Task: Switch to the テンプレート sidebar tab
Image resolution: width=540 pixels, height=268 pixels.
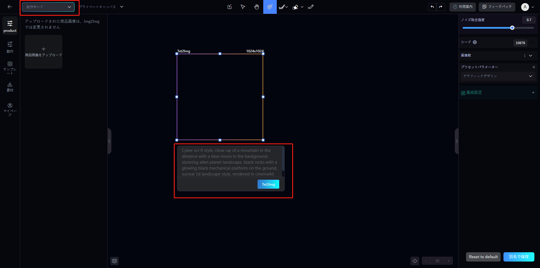Action: (x=10, y=68)
